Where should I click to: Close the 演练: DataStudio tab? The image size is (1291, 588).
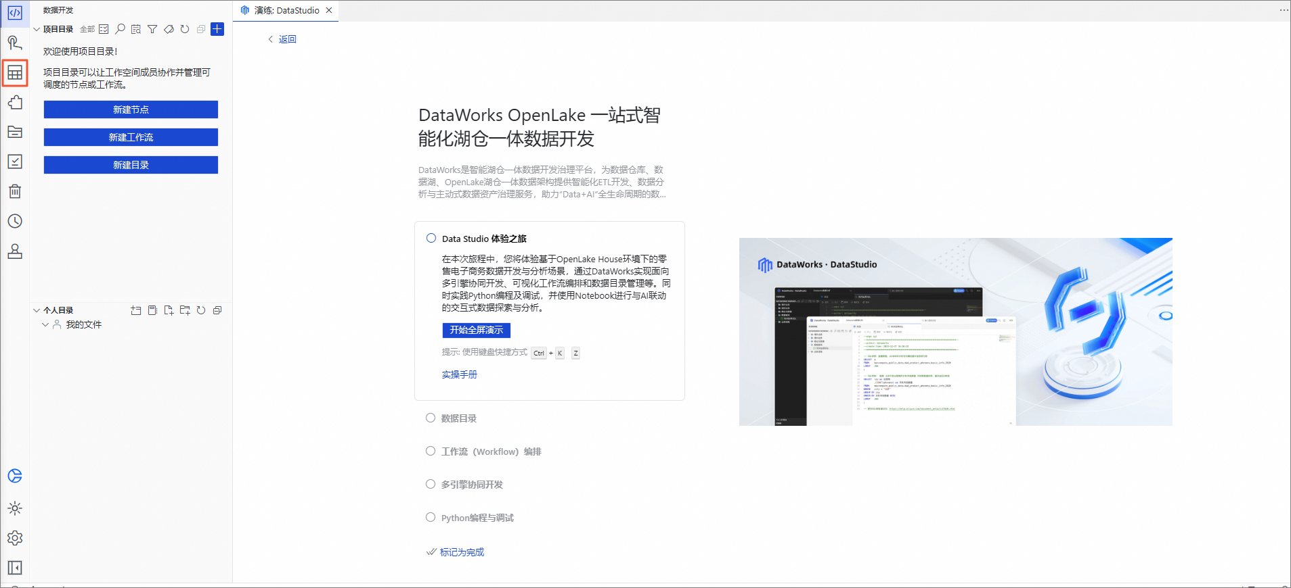click(329, 10)
